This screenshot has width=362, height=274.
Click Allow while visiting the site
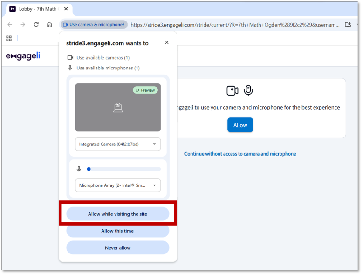point(118,214)
